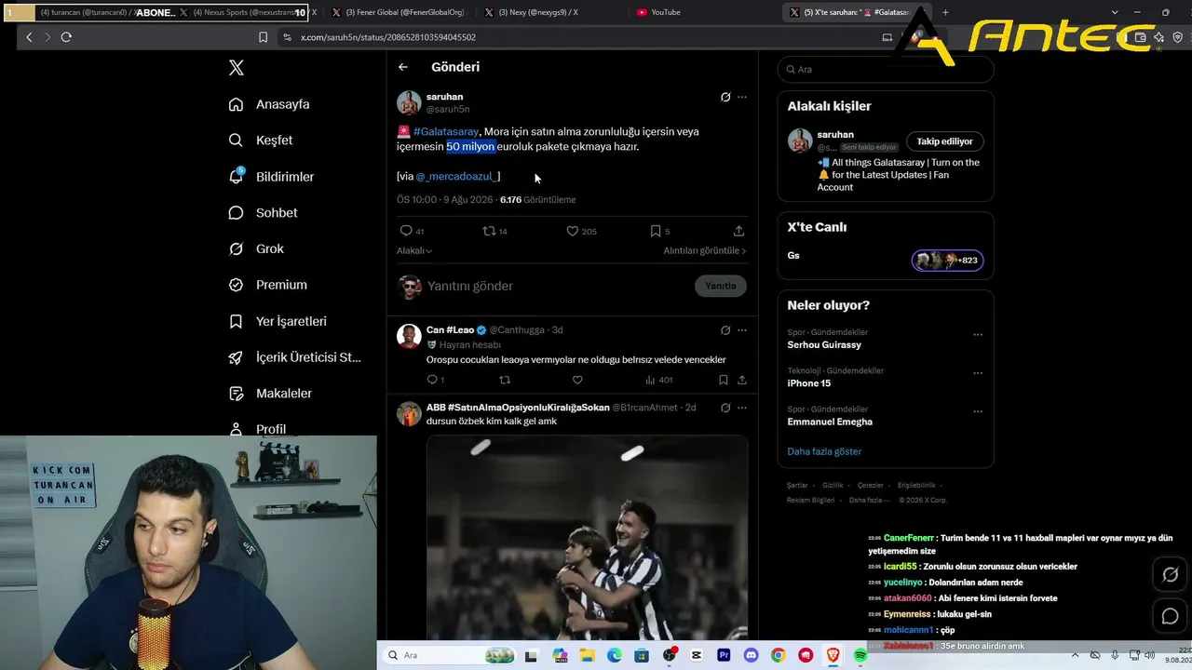Screen dimensions: 1192x670
Task: Open Bildirimler bell icon
Action: [237, 176]
